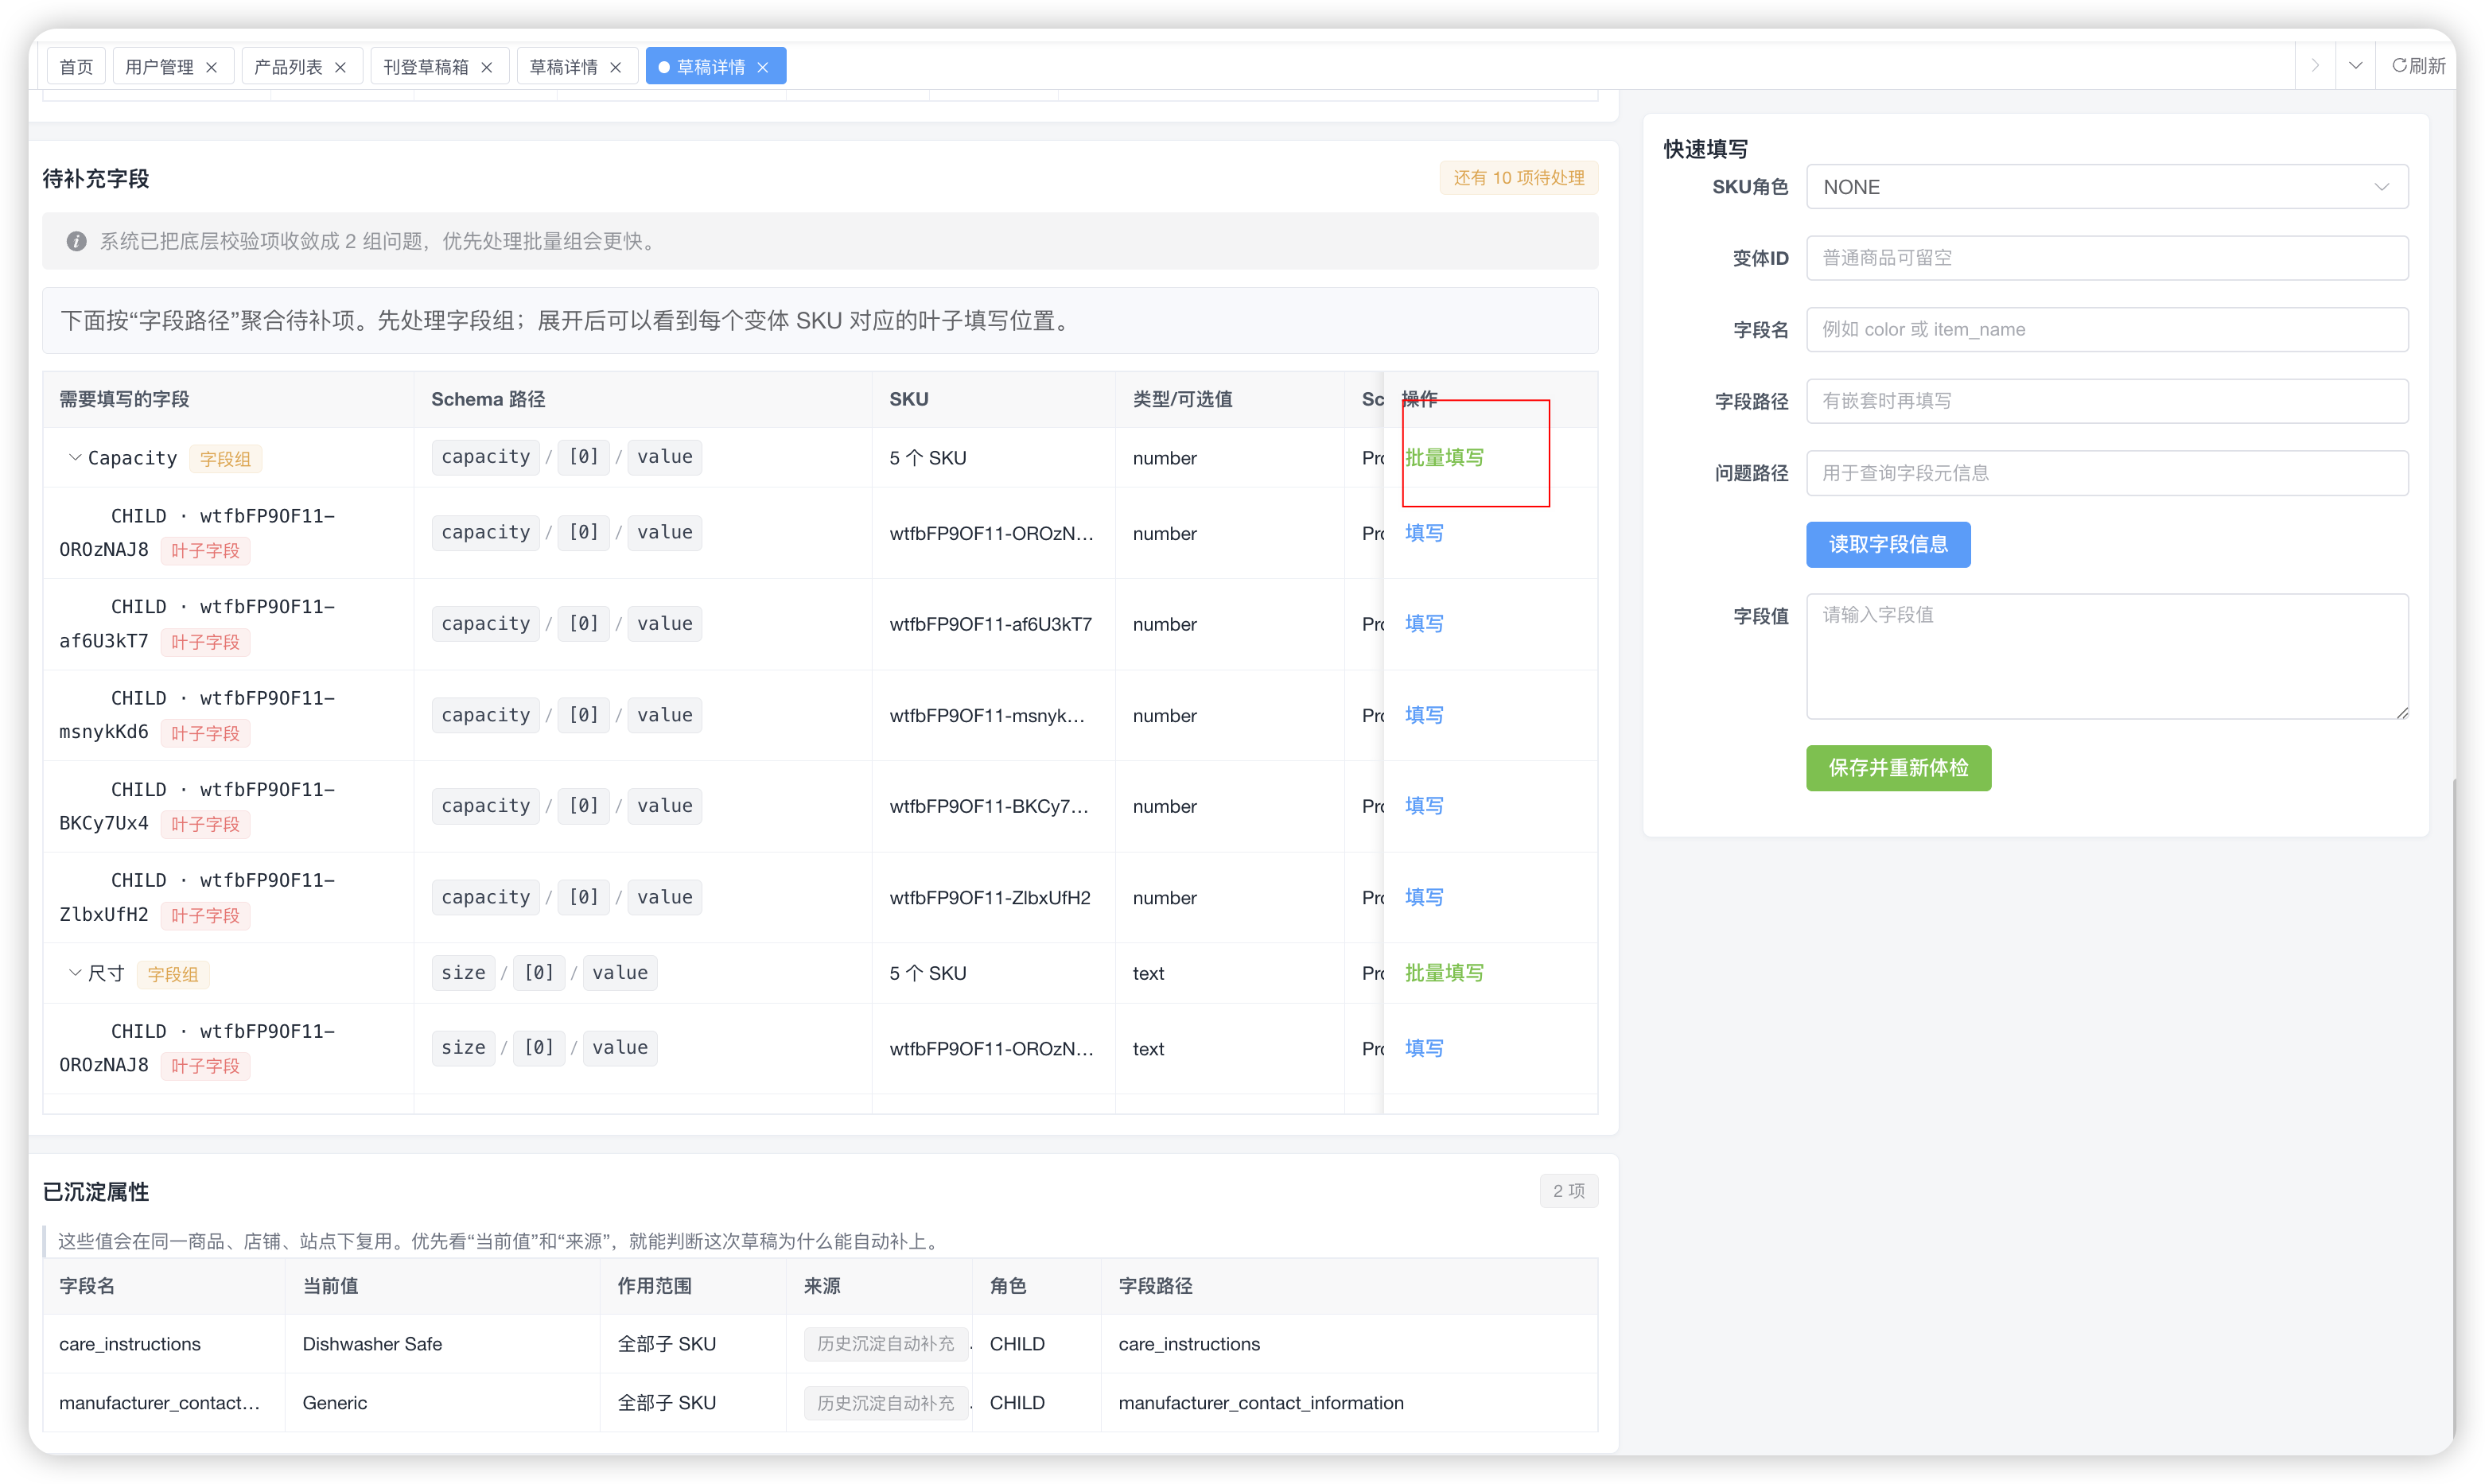Screen dimensions: 2485x1484
Task: Click 批量填写 for the 尺寸 group
Action: coord(1444,973)
